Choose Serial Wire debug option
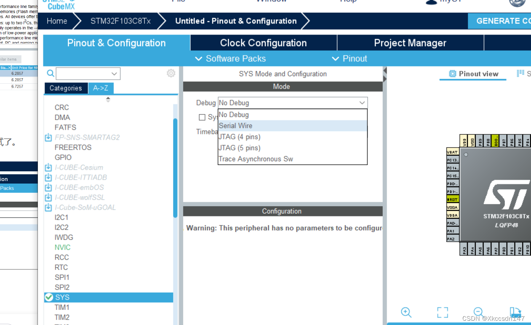 (293, 125)
